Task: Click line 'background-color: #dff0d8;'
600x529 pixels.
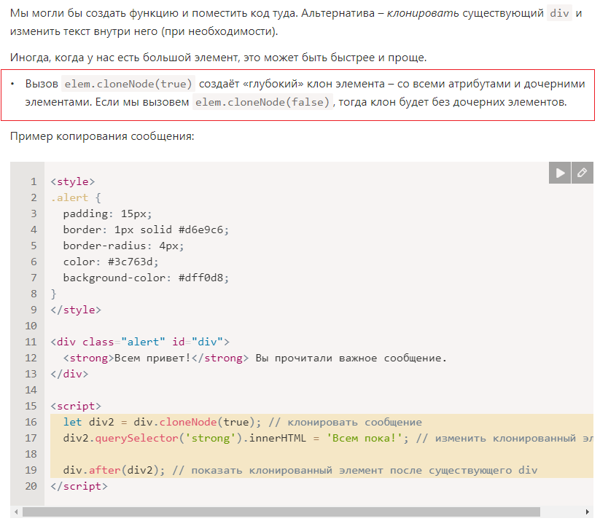Action: (147, 278)
